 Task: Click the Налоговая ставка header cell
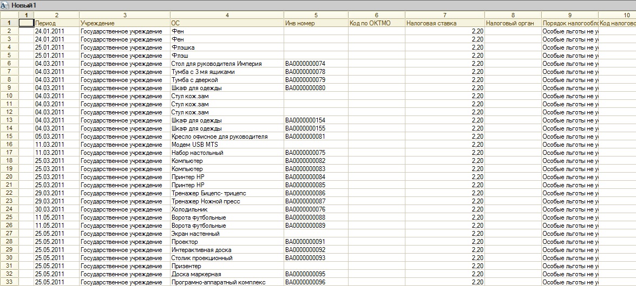(x=444, y=23)
